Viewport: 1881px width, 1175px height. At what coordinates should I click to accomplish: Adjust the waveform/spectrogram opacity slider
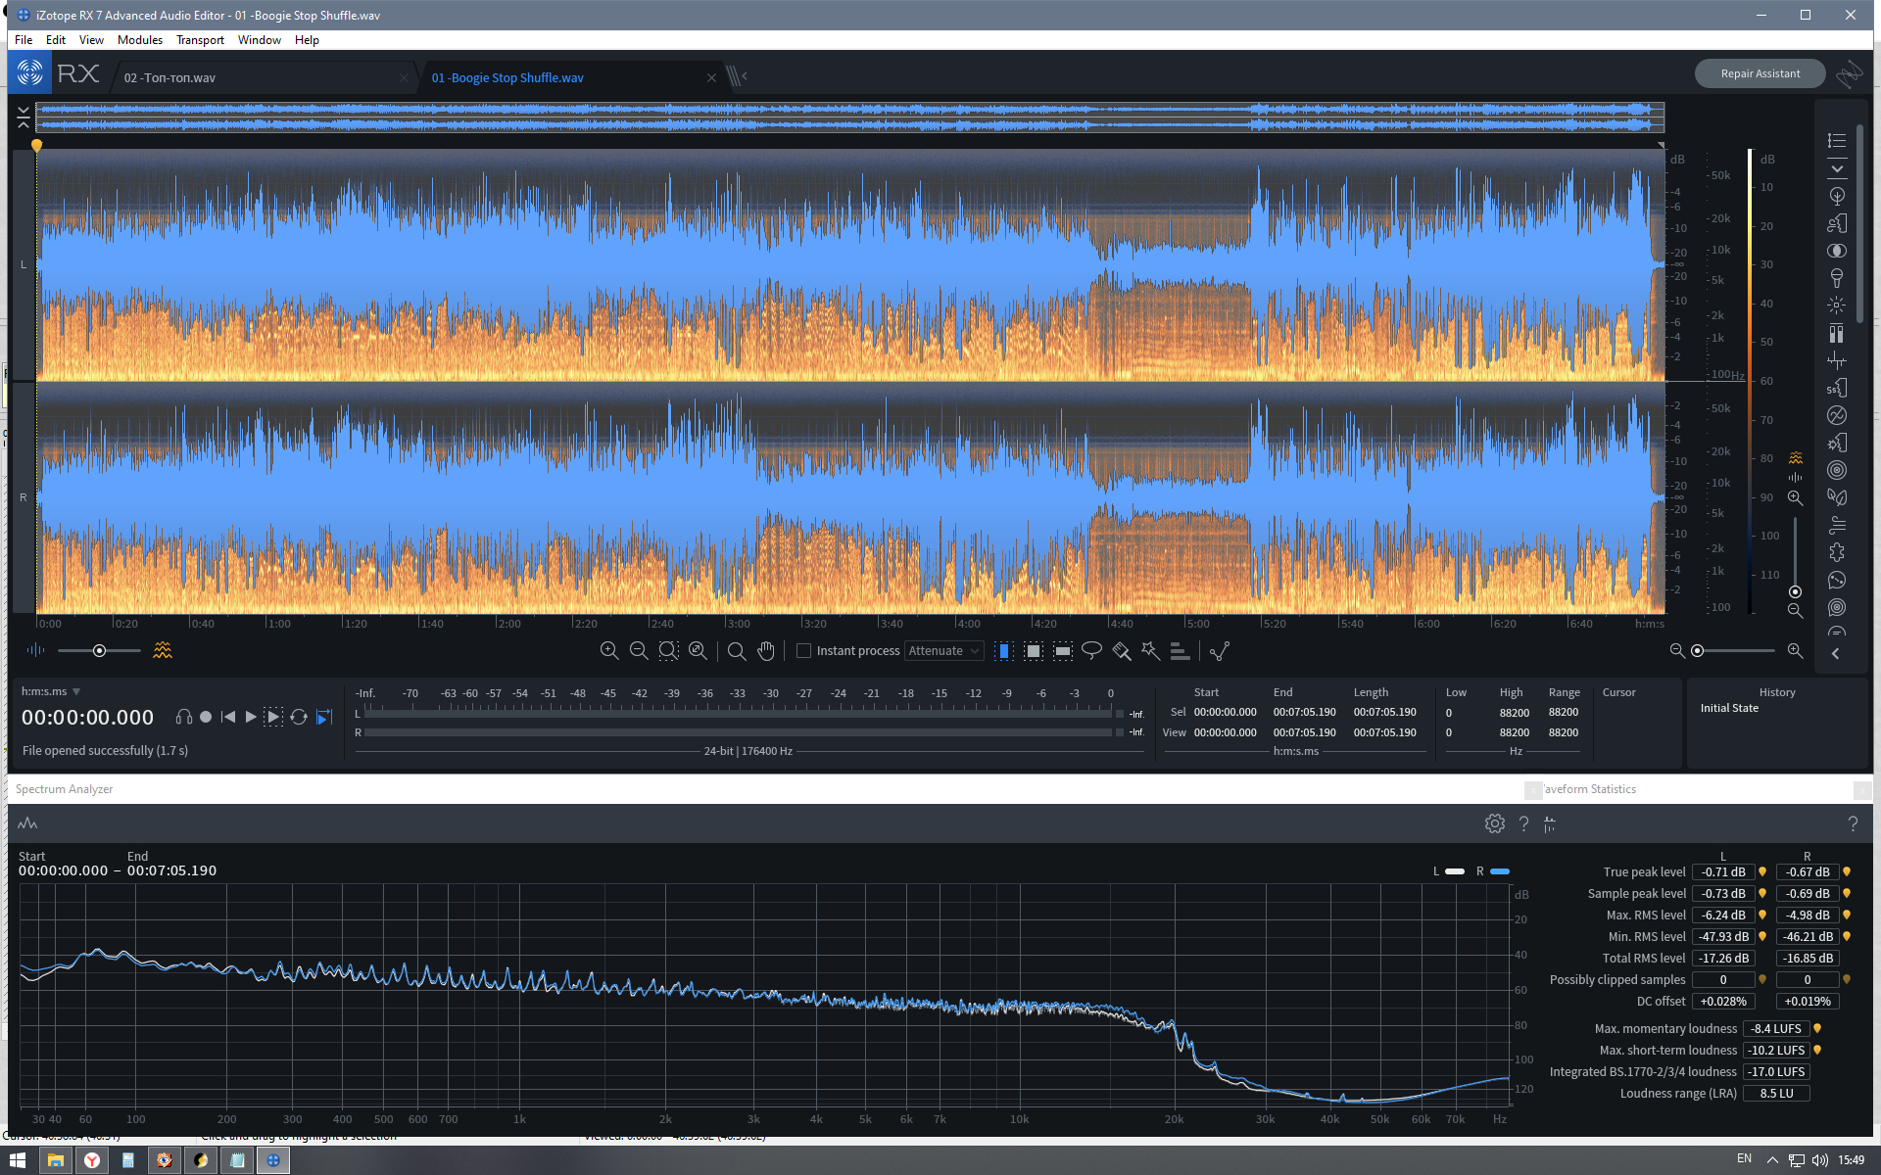click(x=99, y=650)
